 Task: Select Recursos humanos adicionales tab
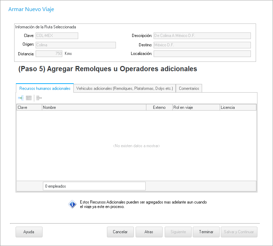45,88
